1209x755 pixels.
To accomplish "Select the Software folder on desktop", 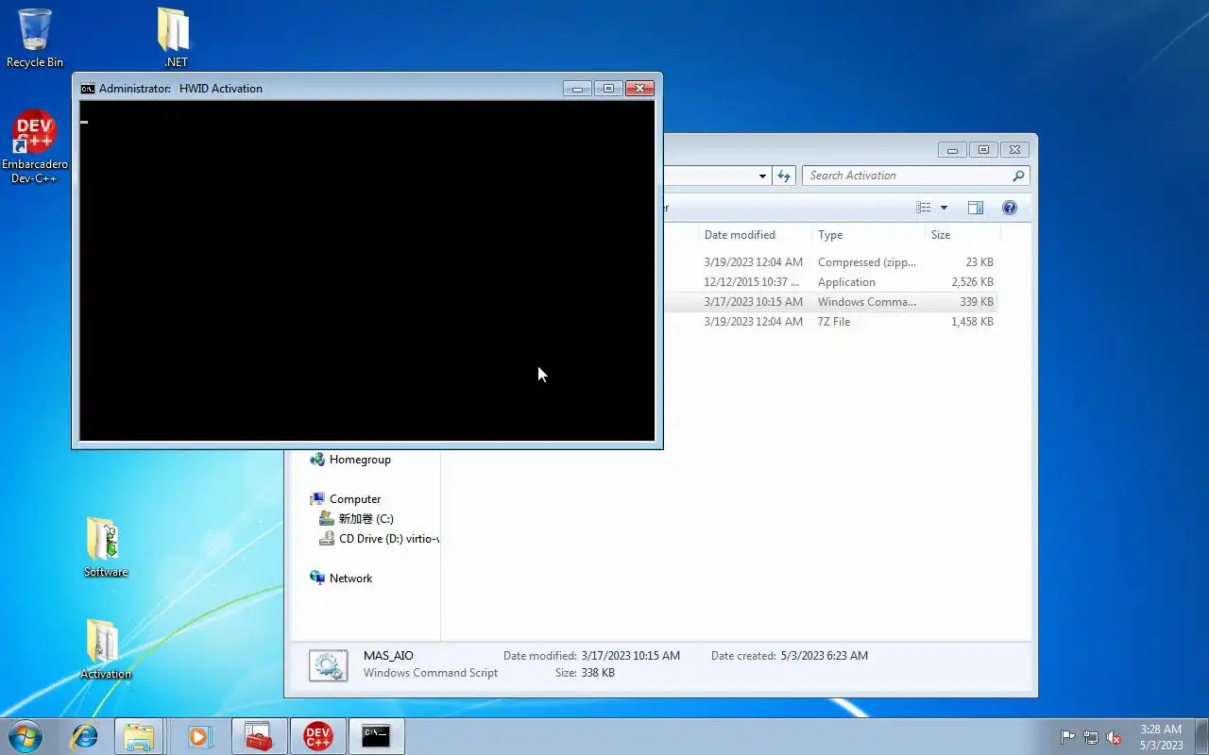I will coord(105,547).
